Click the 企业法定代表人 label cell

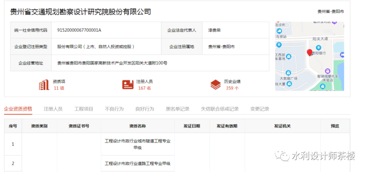click(x=182, y=30)
